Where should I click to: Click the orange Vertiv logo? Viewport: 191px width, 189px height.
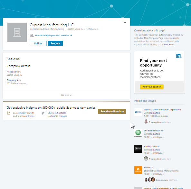(138, 170)
